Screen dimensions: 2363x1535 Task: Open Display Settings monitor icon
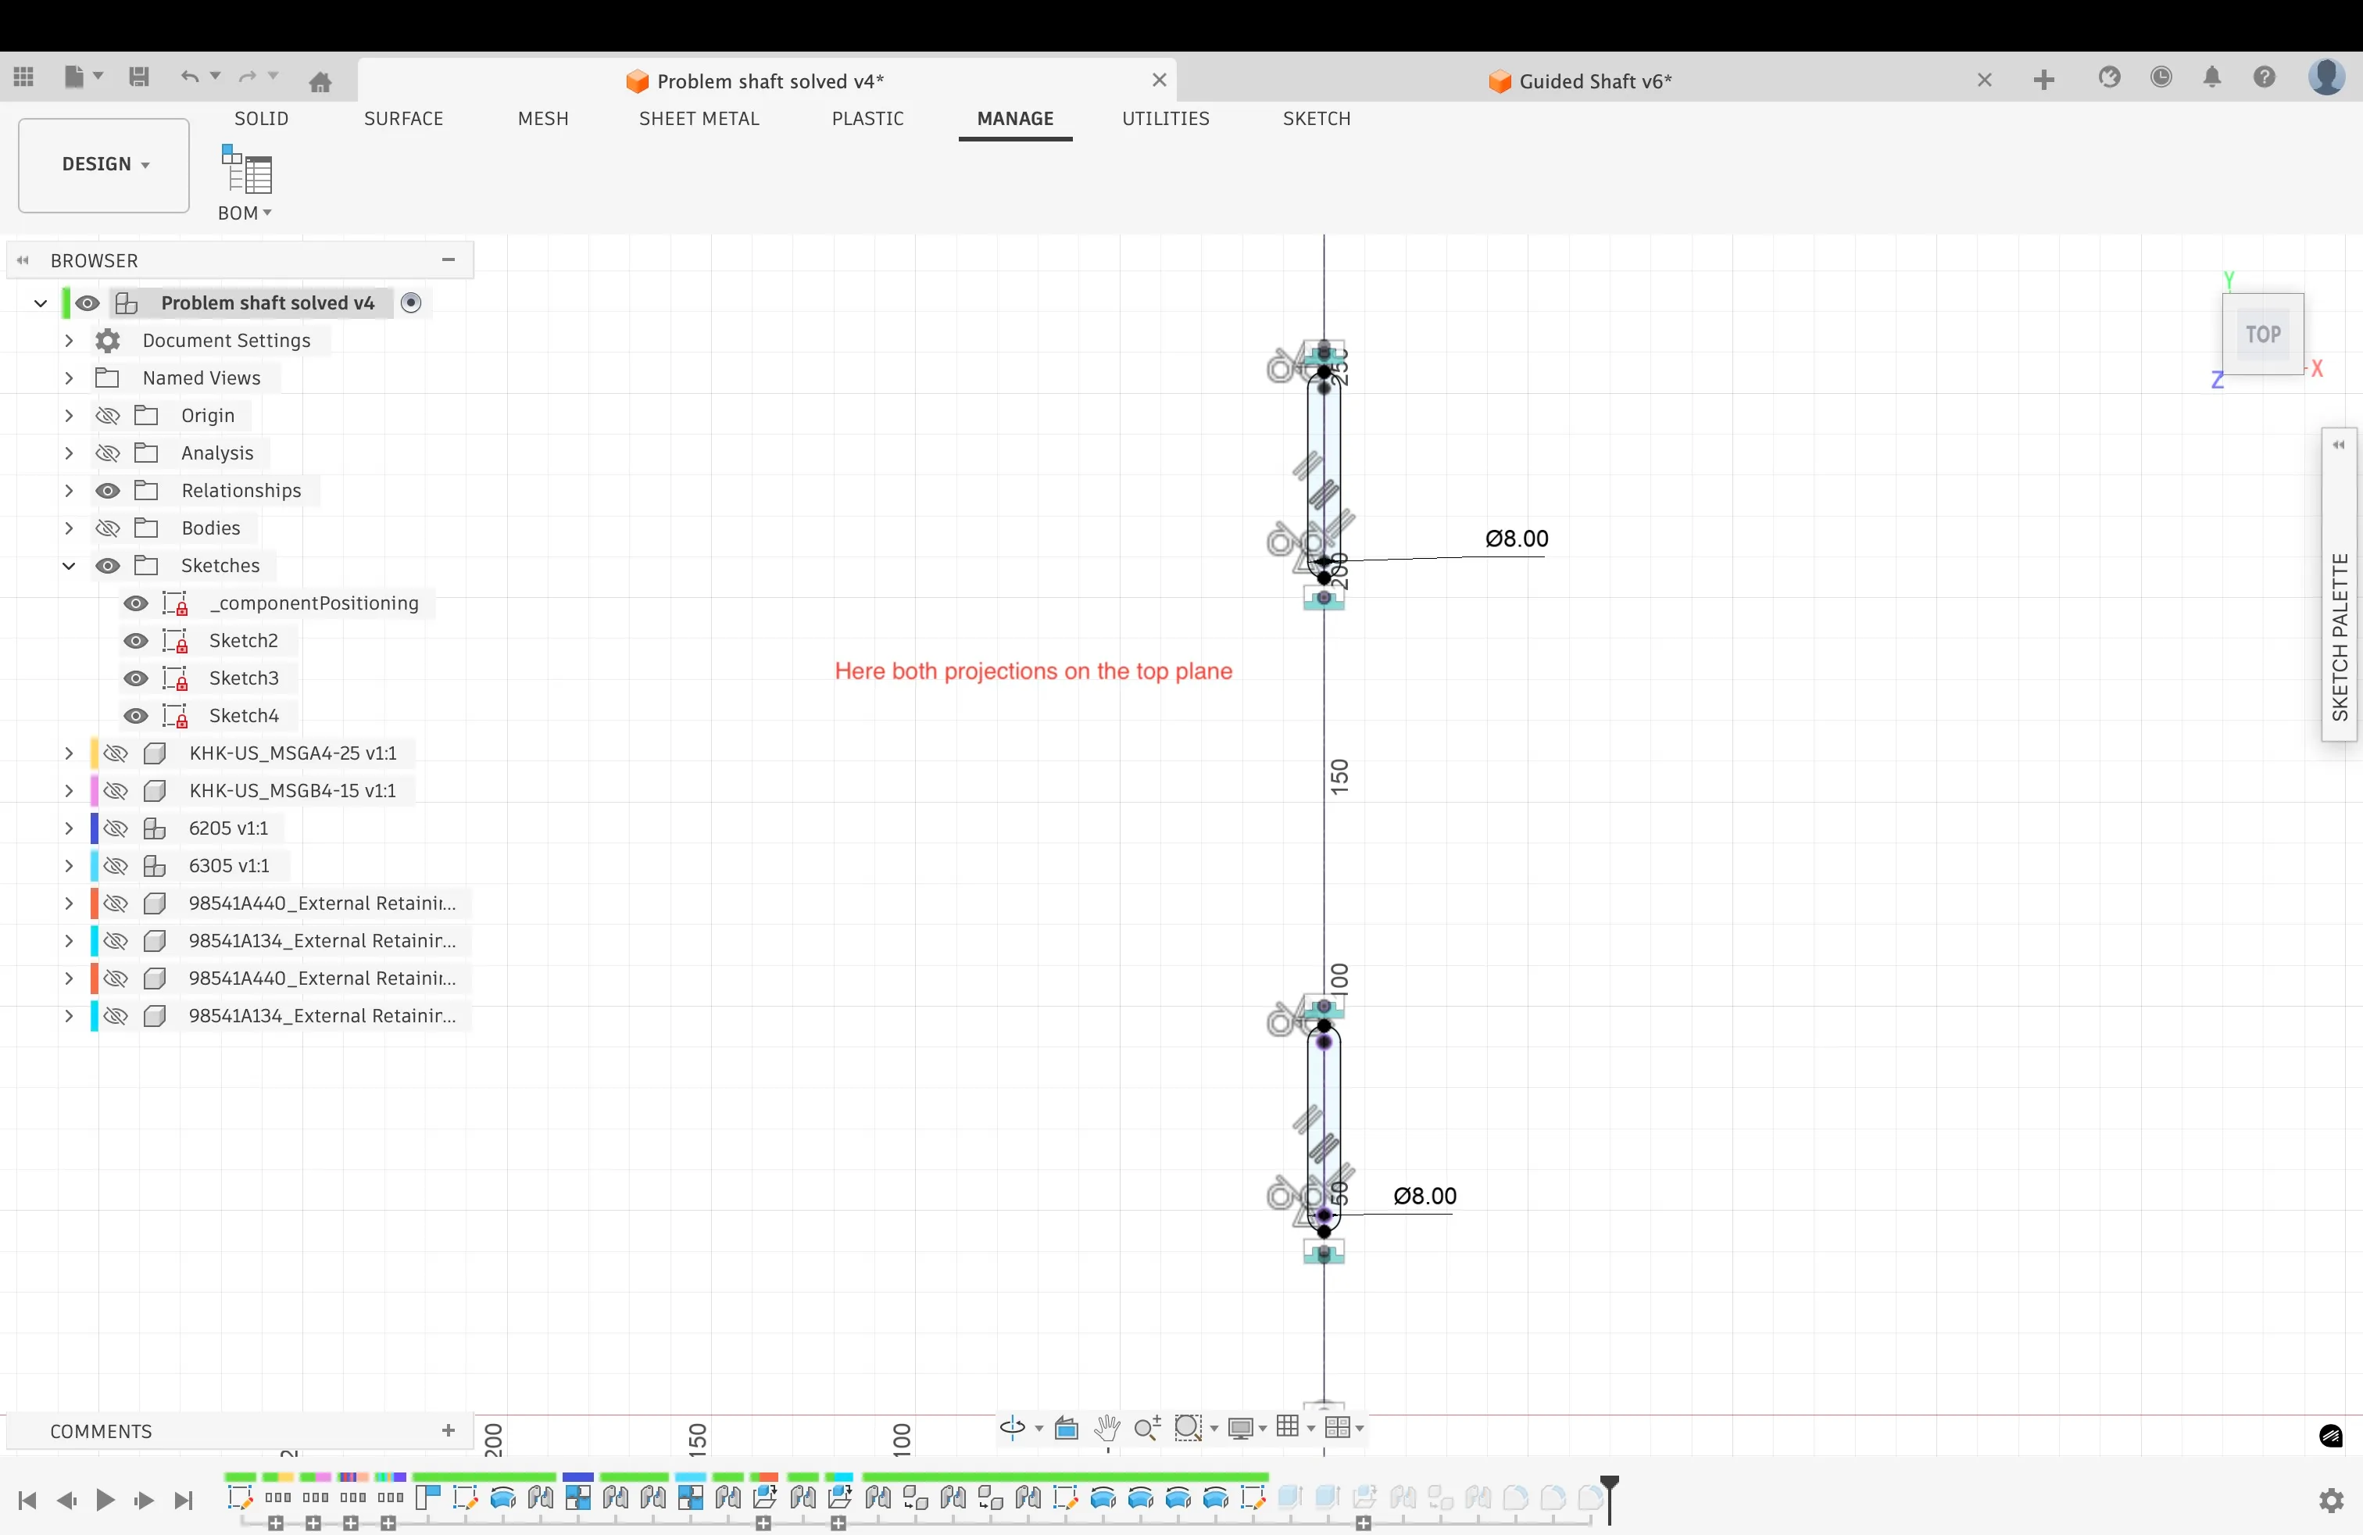point(1240,1428)
